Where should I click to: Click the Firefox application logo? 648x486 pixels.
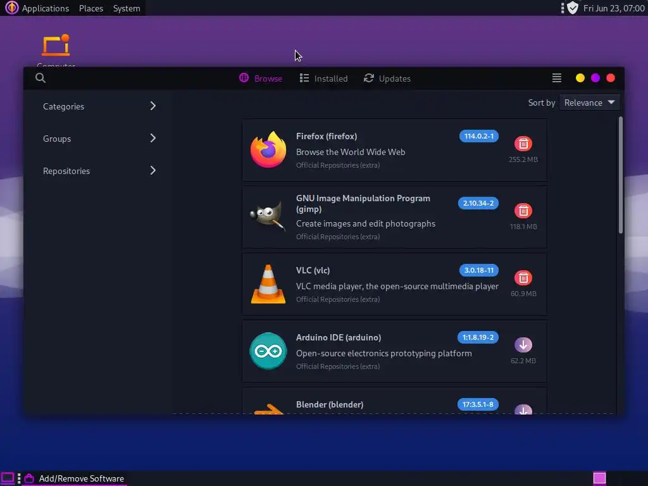pos(268,149)
